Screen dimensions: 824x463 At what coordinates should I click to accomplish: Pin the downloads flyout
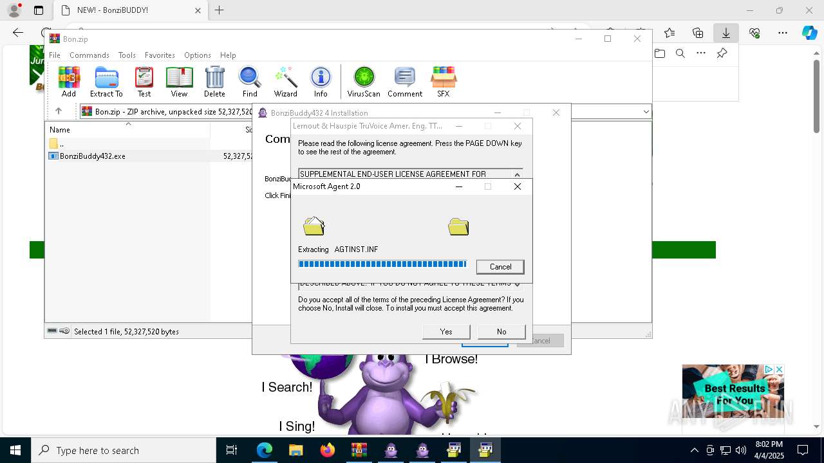tap(722, 53)
